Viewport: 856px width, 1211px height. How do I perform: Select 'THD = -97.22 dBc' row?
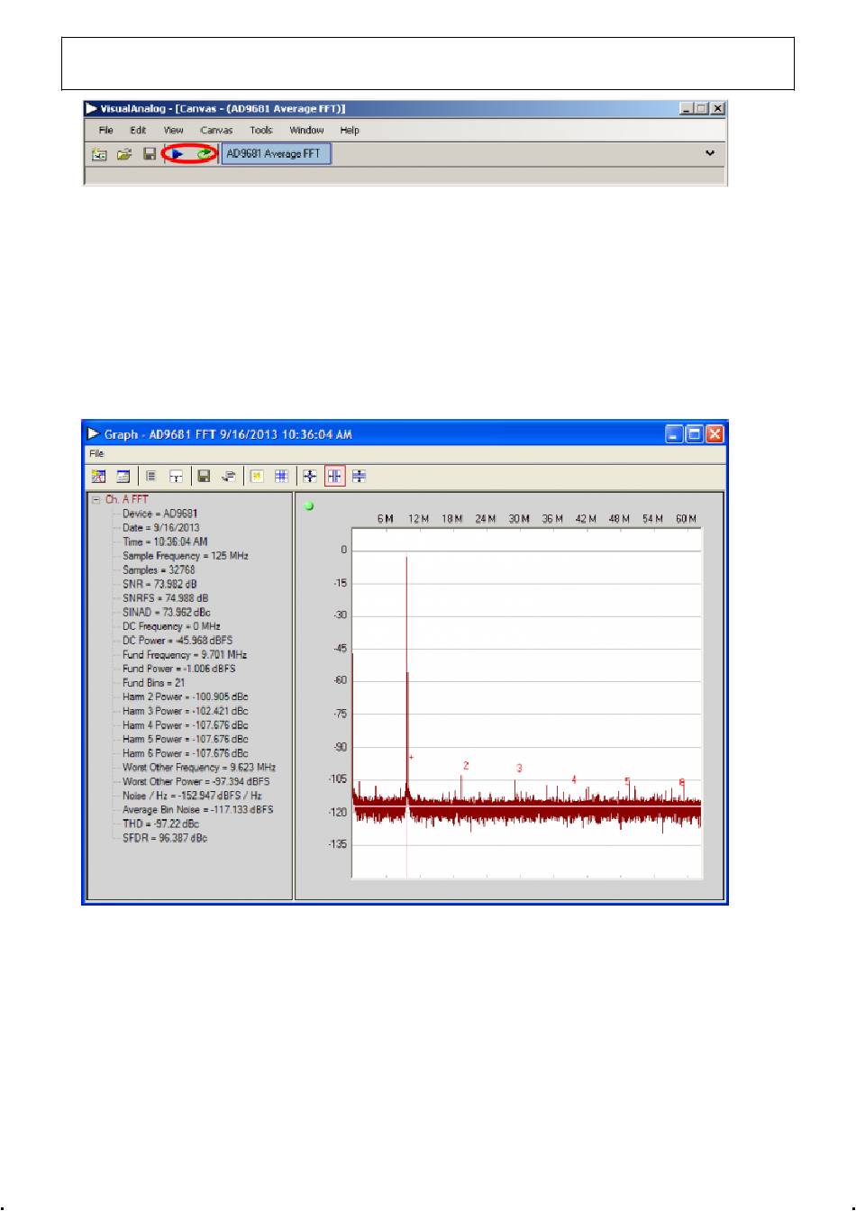pos(161,824)
